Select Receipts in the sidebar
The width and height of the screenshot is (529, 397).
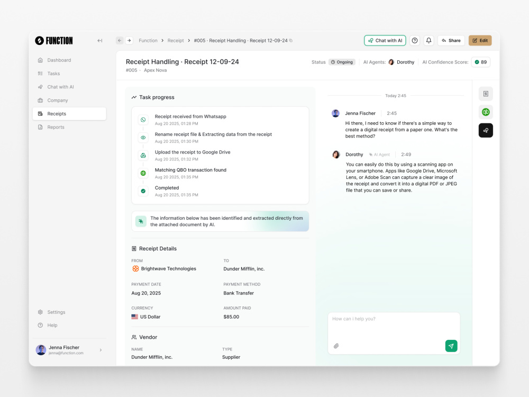click(69, 114)
